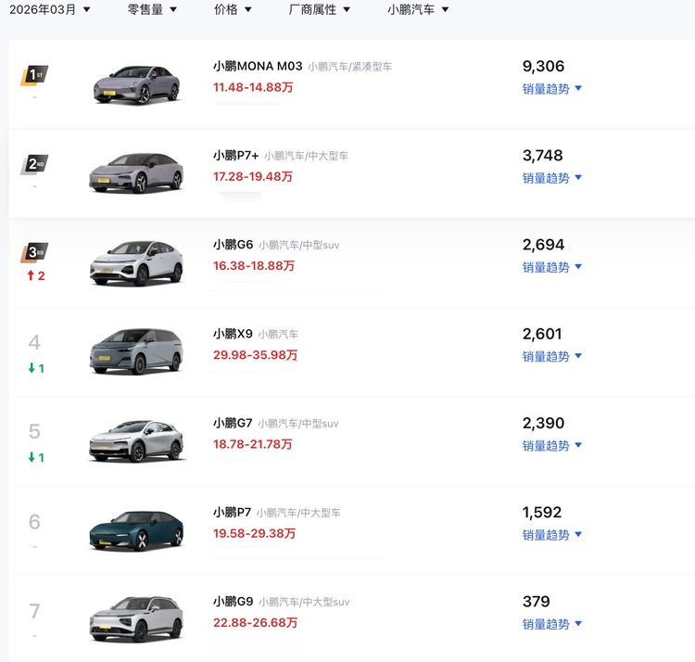Click the second place silver rank badge

click(33, 164)
